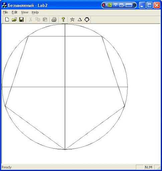Save using the floppy disk icon
The width and height of the screenshot is (162, 171).
(21, 19)
